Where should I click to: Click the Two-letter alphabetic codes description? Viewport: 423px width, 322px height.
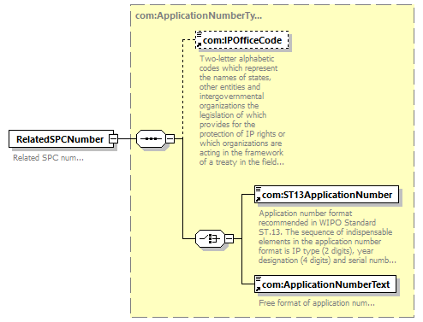click(242, 110)
